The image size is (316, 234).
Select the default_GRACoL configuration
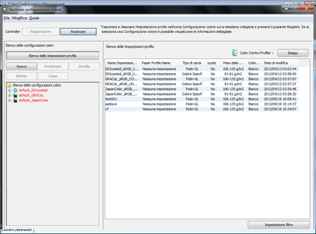31,96
